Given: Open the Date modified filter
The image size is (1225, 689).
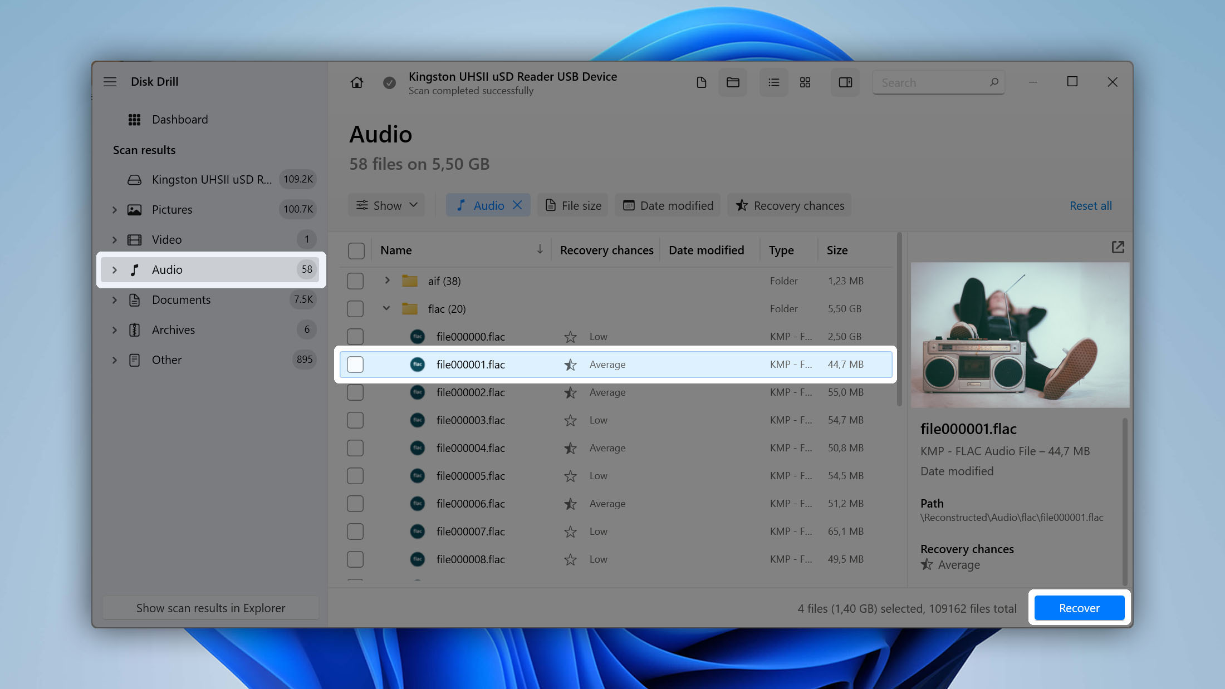Looking at the screenshot, I should (x=668, y=205).
